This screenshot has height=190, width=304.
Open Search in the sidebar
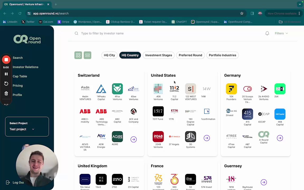click(x=18, y=58)
